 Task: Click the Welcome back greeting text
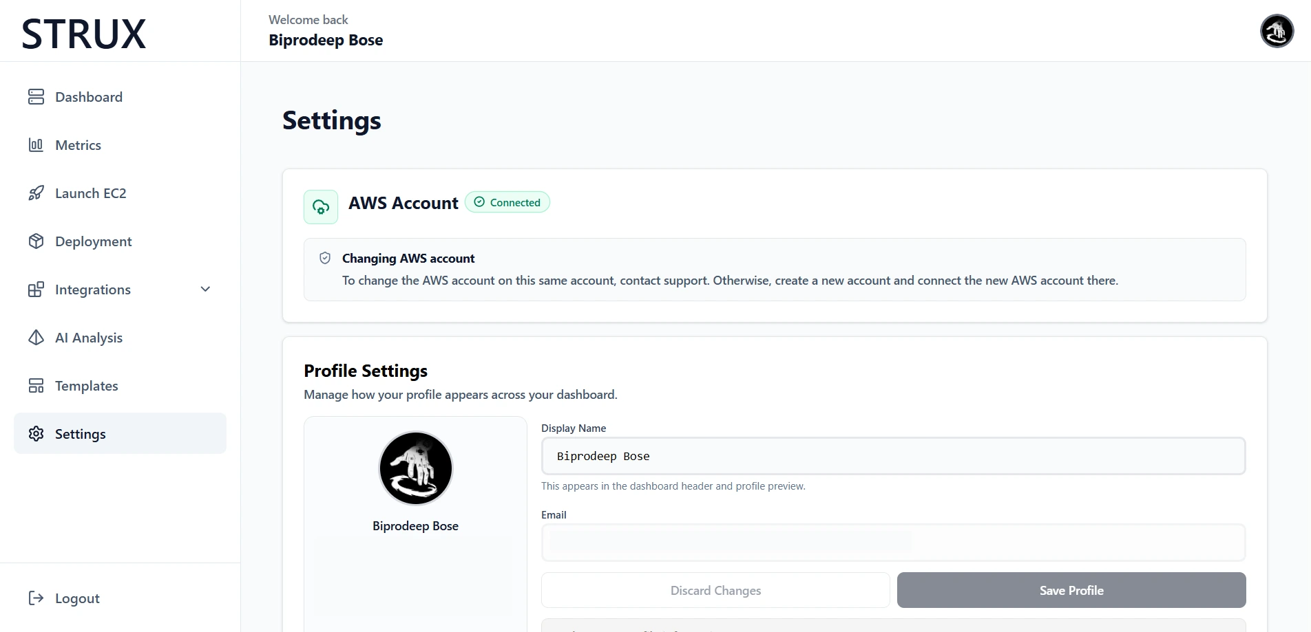pos(308,20)
